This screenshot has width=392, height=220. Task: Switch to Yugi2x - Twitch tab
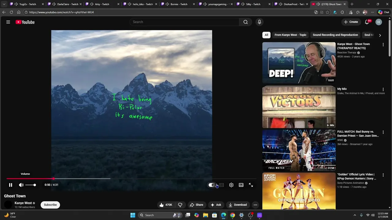[28, 4]
